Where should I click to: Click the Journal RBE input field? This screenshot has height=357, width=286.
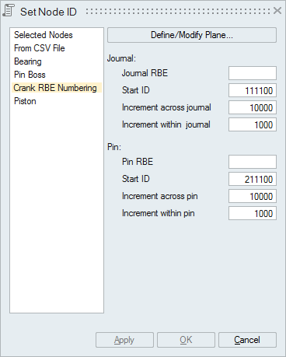(x=253, y=73)
